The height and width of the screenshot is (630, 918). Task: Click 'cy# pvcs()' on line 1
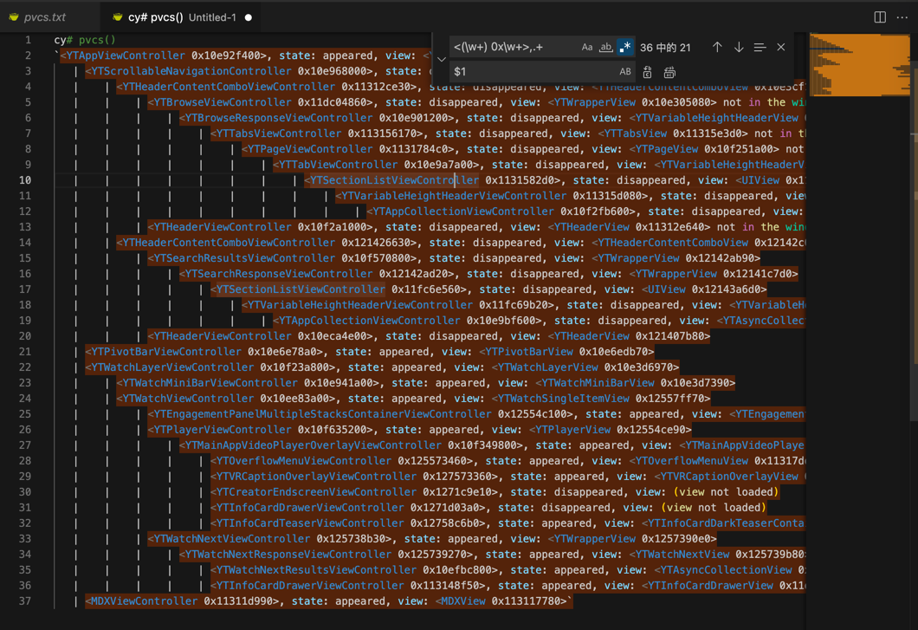coord(85,40)
